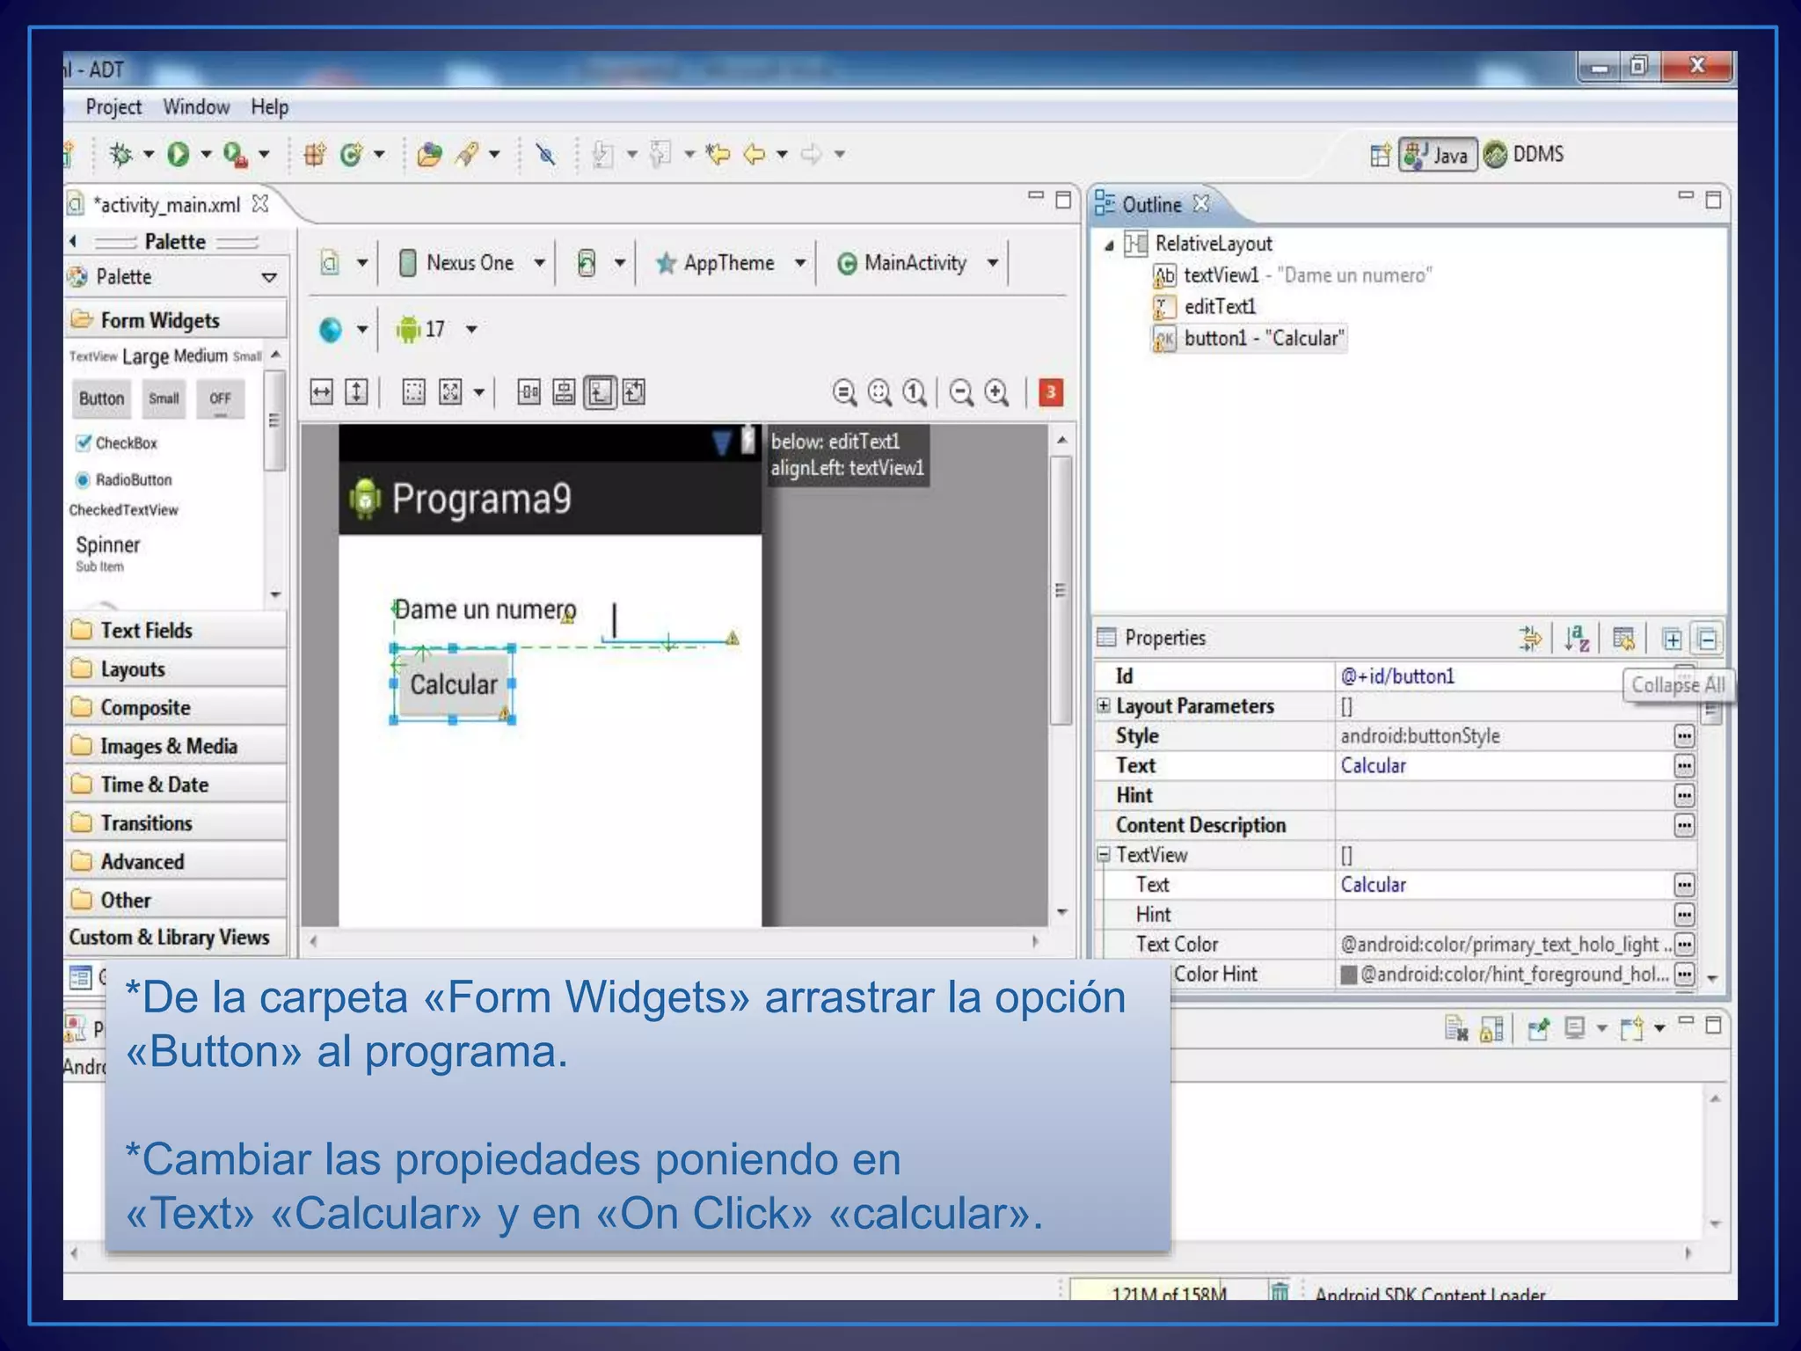
Task: Click the New Java Class icon
Action: (x=351, y=155)
